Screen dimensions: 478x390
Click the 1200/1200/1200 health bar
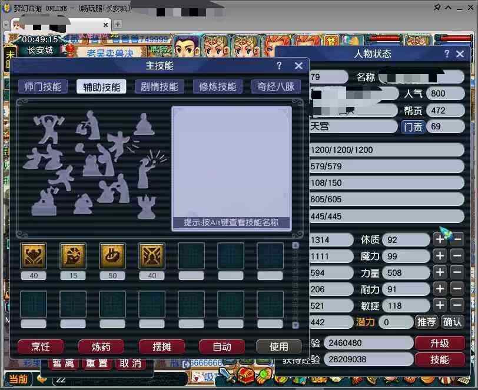[x=387, y=150]
